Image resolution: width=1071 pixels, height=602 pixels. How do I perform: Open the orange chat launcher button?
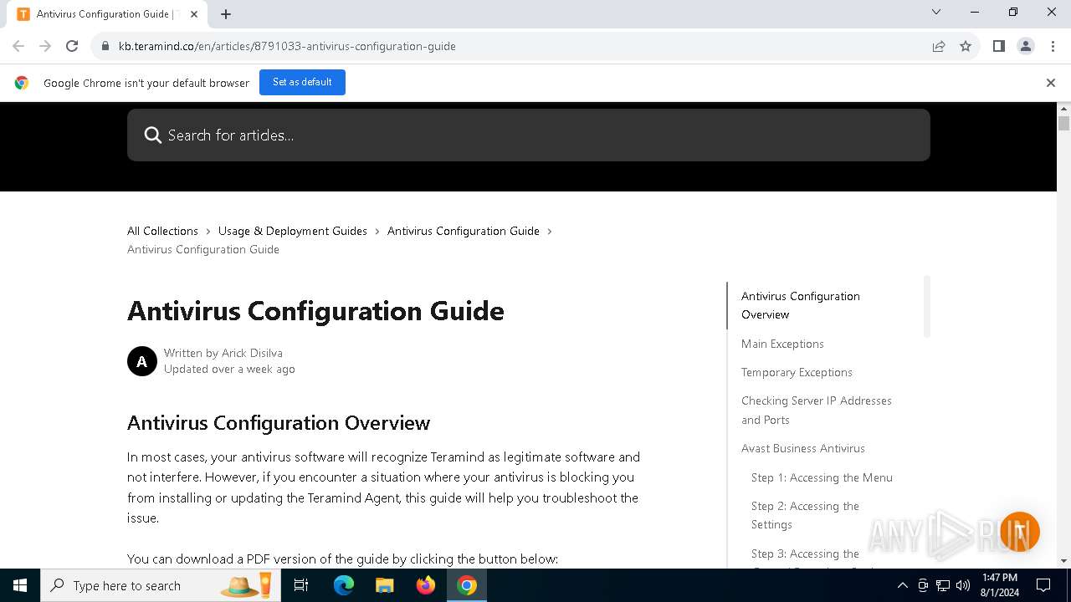click(1019, 532)
